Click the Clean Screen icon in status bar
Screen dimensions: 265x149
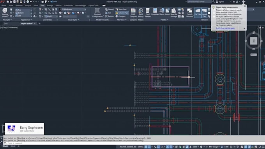click(x=260, y=147)
